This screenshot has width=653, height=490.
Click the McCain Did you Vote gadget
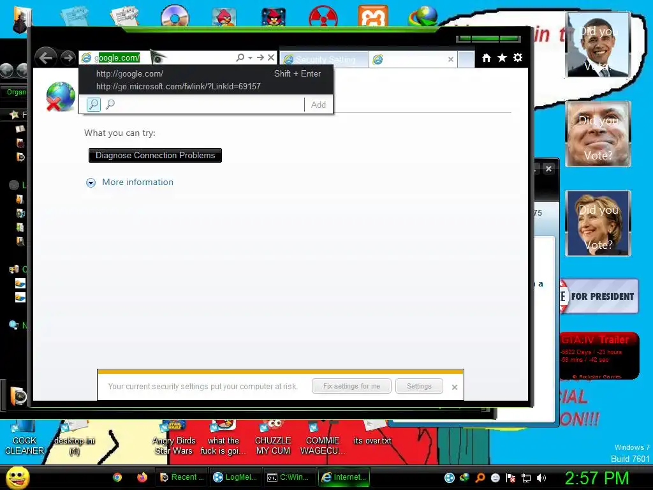point(598,134)
